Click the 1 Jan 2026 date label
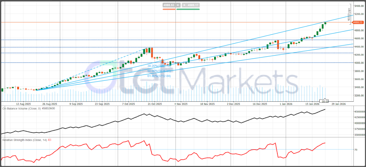366x167 pixels. (x=287, y=104)
